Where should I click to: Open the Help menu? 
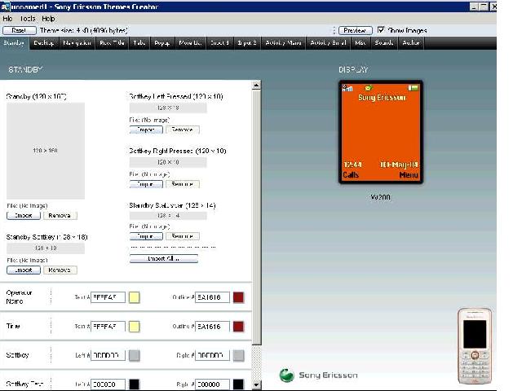pos(48,19)
